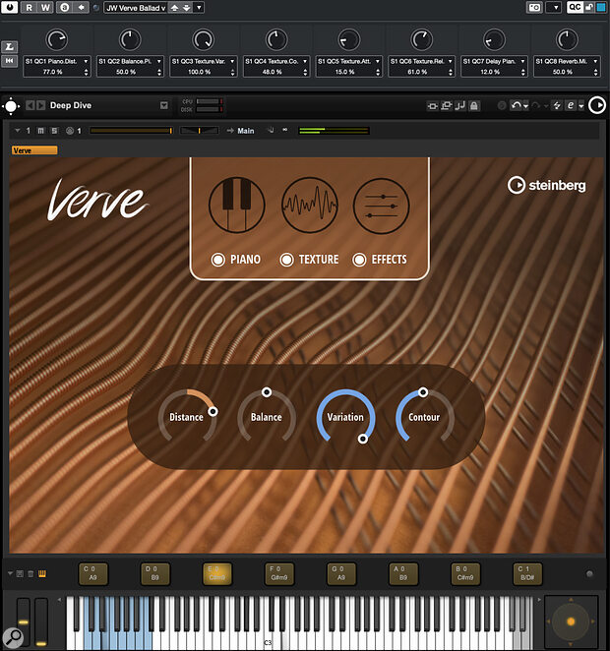This screenshot has height=651, width=610.
Task: Select the TEXTURE radio button
Action: click(286, 260)
